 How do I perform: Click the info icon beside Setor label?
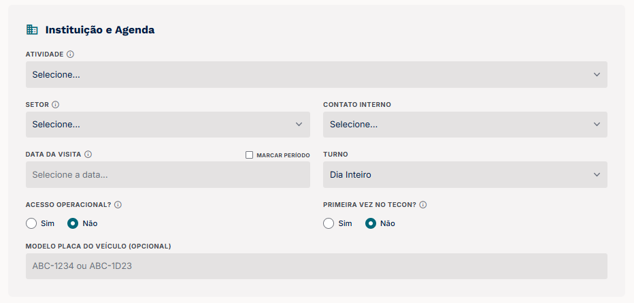55,105
